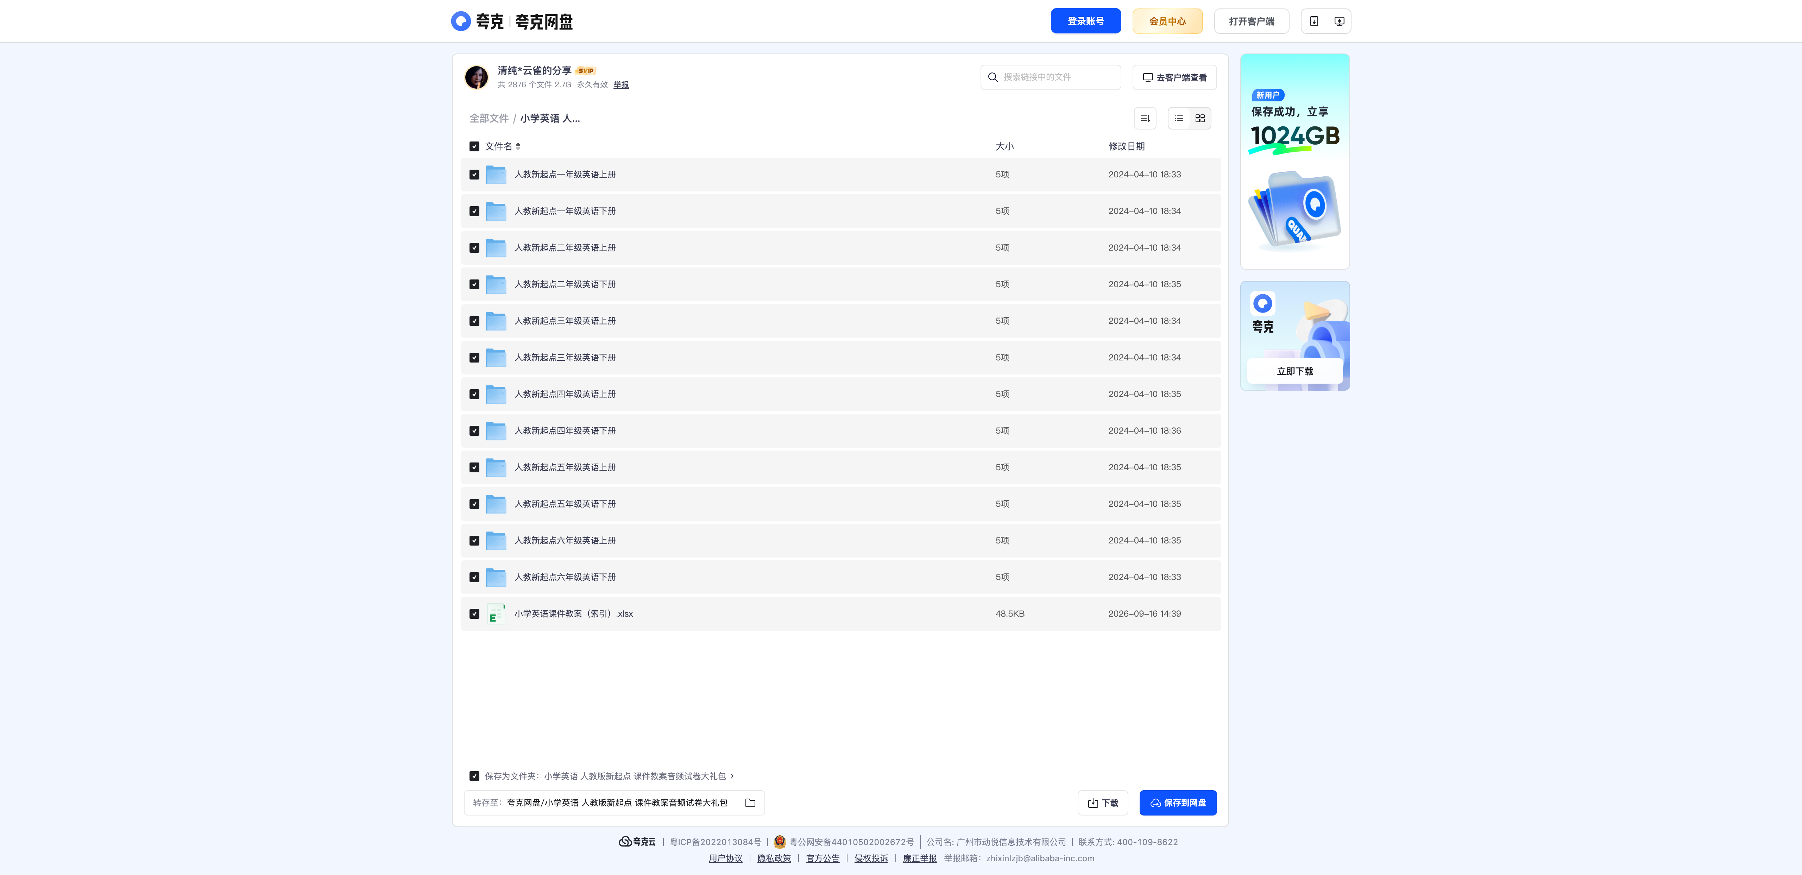Expand the 保存为文件夹 name chevron

(x=732, y=776)
